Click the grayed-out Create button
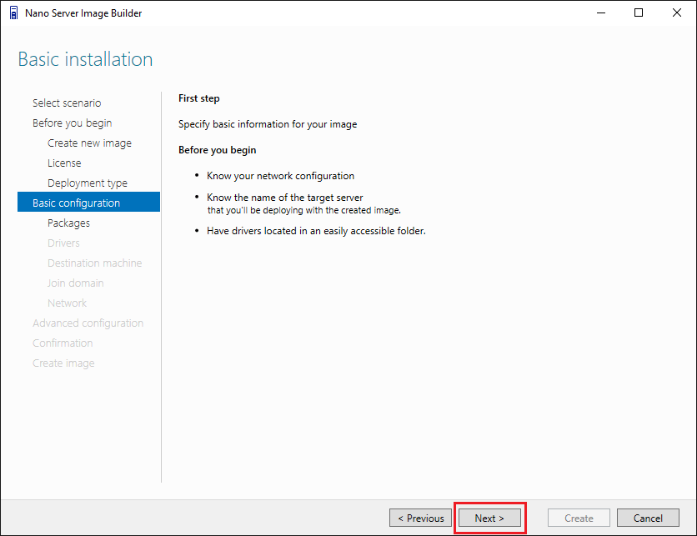 579,518
